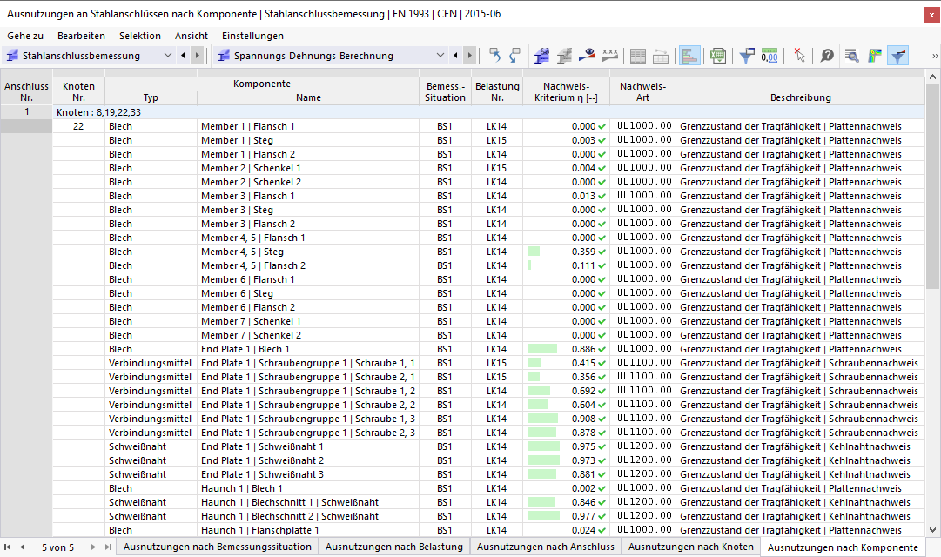Click the Nachweis-Kriterium column header
Viewport: 941px width, 557px height.
566,92
